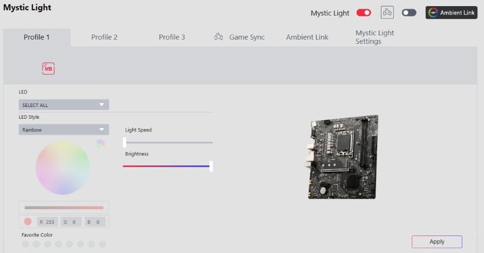Switch to Profile 3 tab
The height and width of the screenshot is (253, 484).
pos(172,37)
